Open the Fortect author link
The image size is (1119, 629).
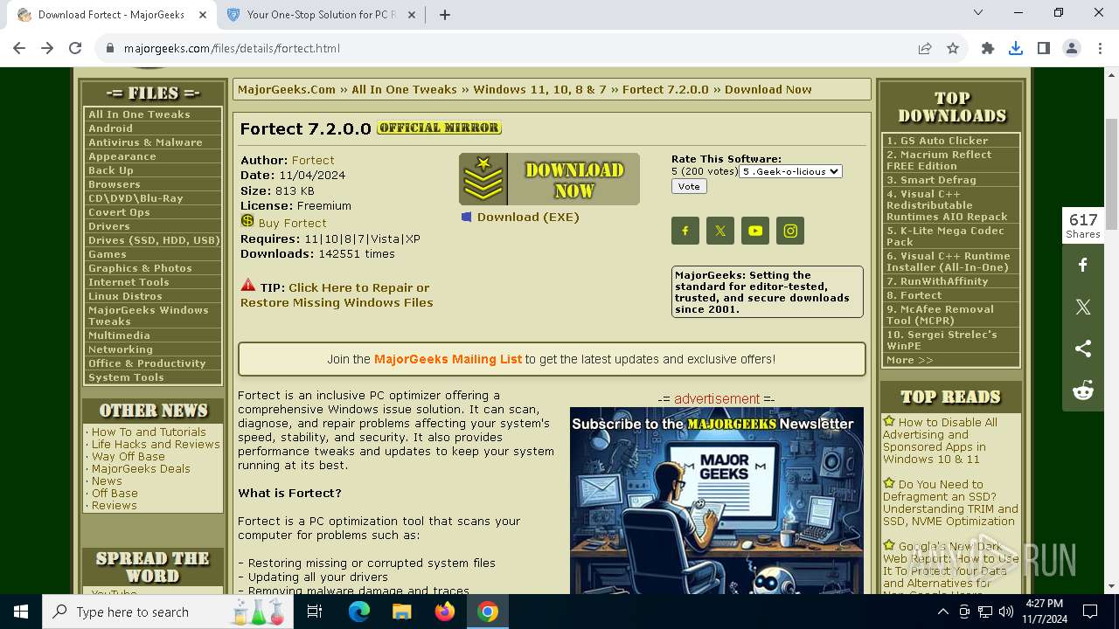coord(313,160)
